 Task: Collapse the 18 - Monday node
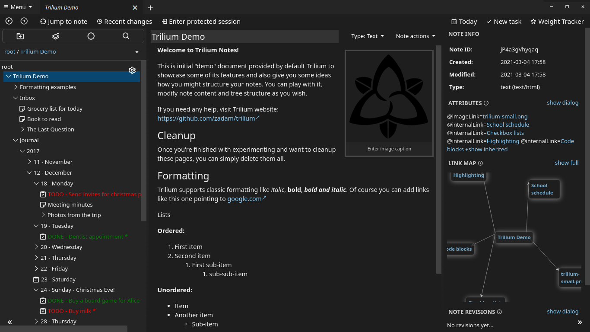[36, 183]
